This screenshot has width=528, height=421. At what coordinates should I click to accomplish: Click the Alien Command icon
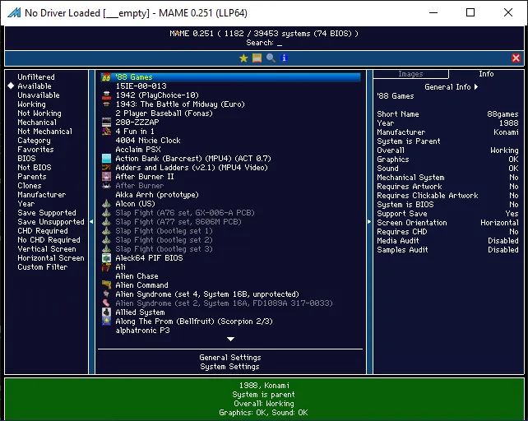coord(106,285)
